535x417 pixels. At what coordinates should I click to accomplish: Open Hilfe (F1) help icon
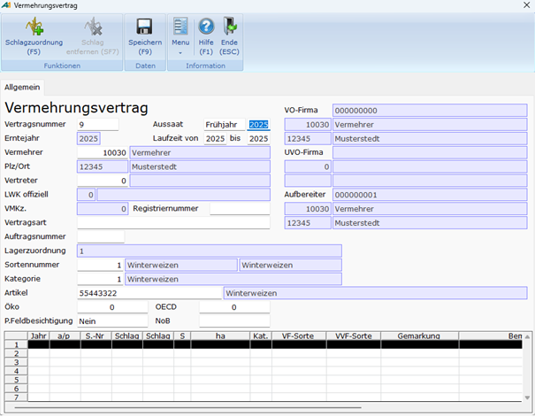[206, 27]
